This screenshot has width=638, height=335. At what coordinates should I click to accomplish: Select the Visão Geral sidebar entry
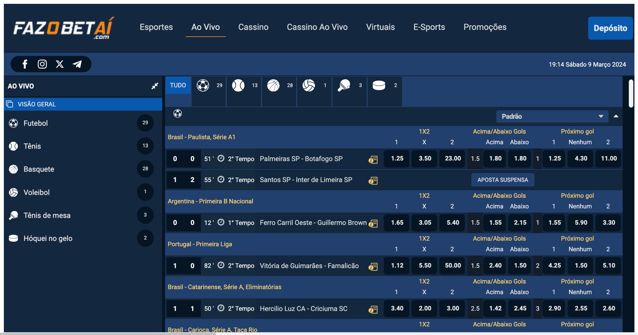(83, 104)
